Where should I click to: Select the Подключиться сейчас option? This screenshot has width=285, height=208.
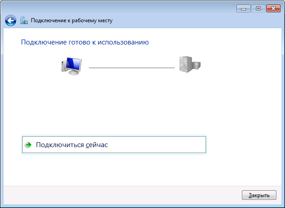(114, 145)
